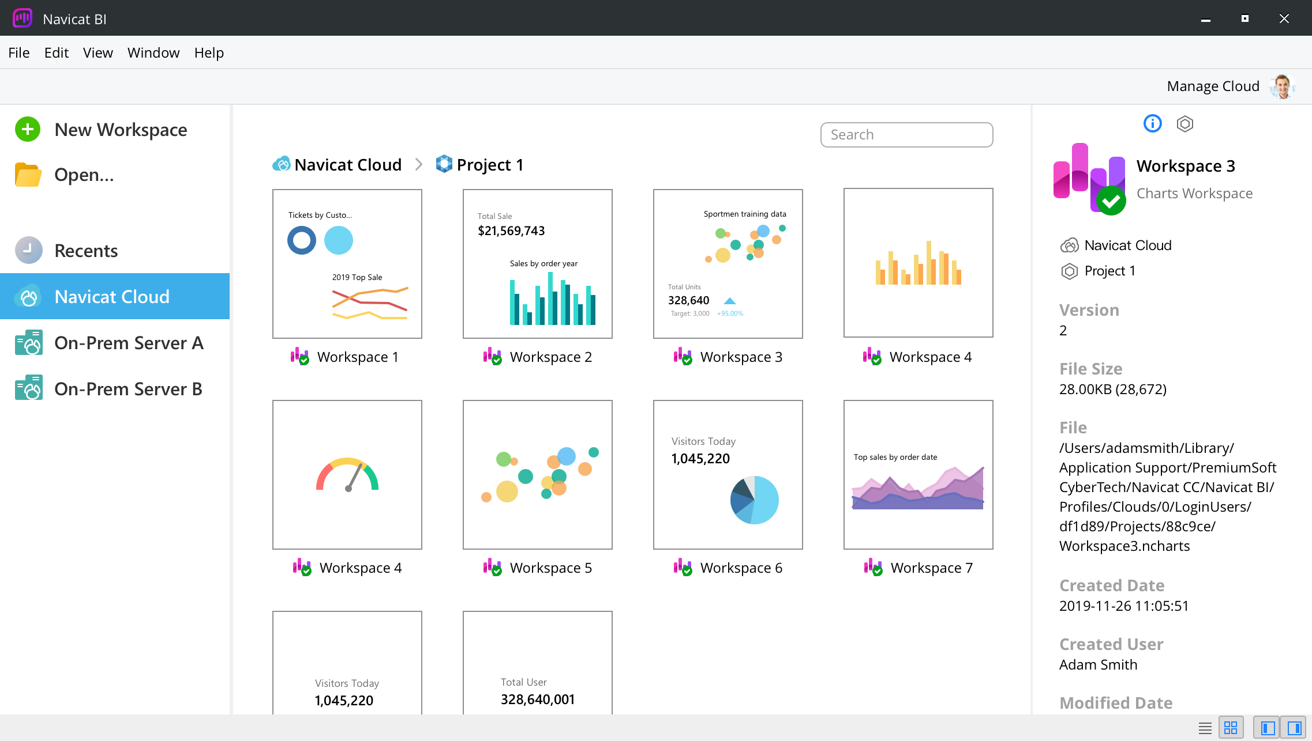Open the Recents list
The image size is (1312, 741).
point(115,250)
